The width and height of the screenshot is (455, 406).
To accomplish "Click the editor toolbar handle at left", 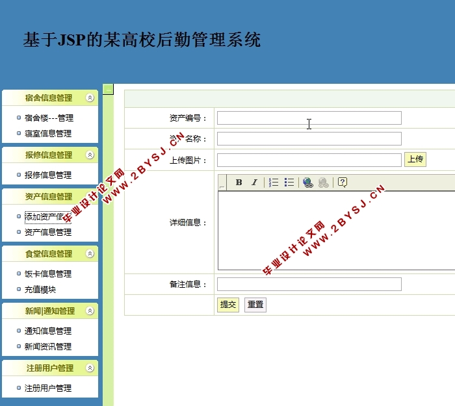I will 222,183.
